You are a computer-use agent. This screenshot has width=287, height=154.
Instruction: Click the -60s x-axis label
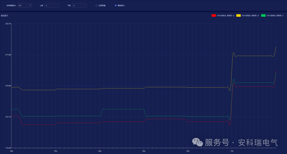11,151
